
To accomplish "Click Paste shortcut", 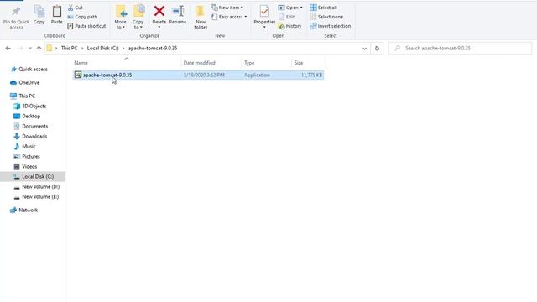I will pyautogui.click(x=86, y=26).
